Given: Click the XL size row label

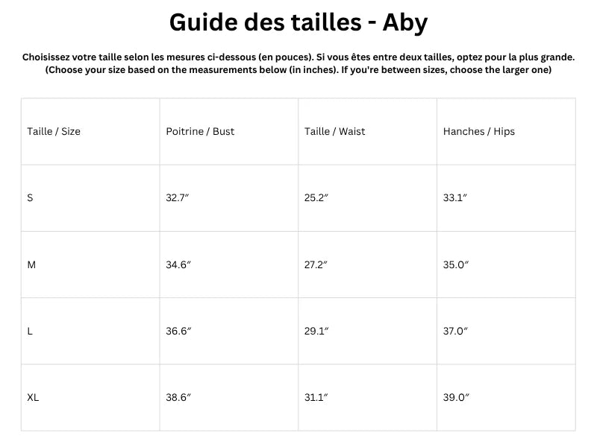Looking at the screenshot, I should tap(33, 398).
